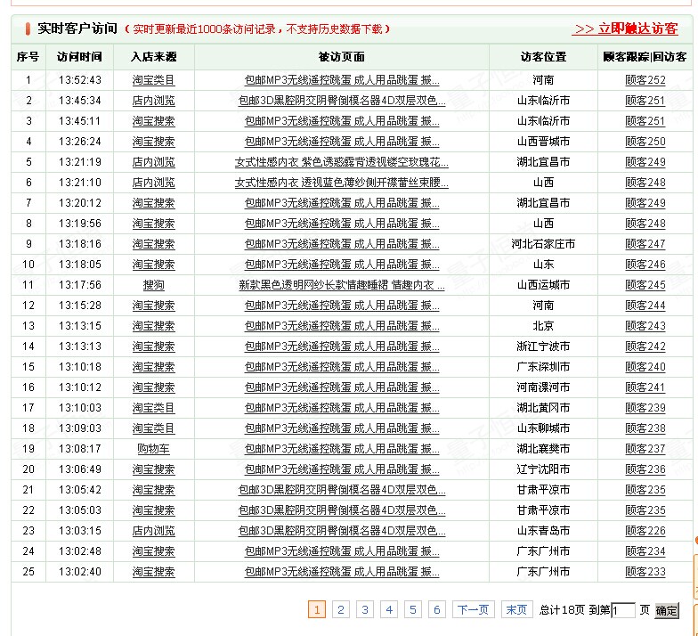Open visited page link in row 2
The width and height of the screenshot is (698, 636).
342,101
